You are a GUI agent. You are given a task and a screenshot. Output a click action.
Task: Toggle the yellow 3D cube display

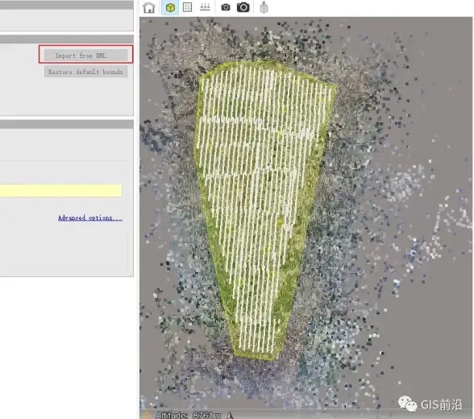(171, 7)
